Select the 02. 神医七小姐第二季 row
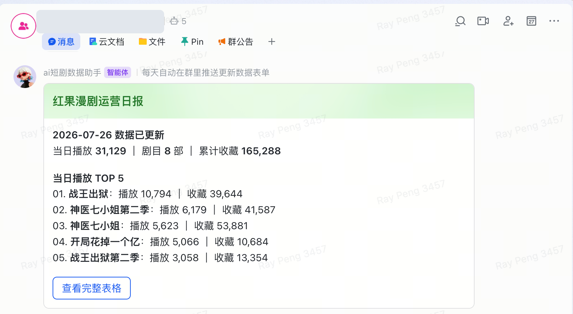The image size is (573, 314). (164, 210)
